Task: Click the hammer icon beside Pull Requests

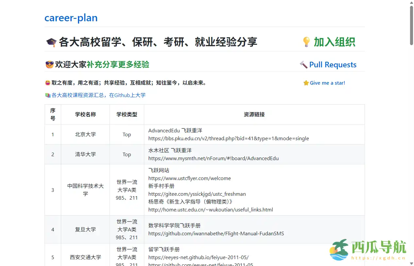Action: click(304, 64)
